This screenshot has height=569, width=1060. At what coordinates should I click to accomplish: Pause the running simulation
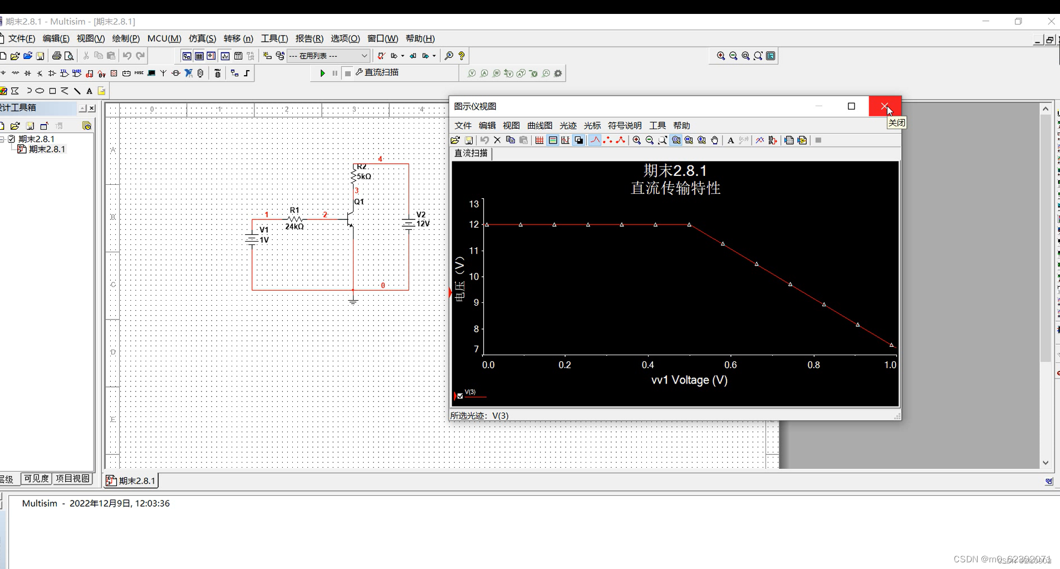(335, 73)
